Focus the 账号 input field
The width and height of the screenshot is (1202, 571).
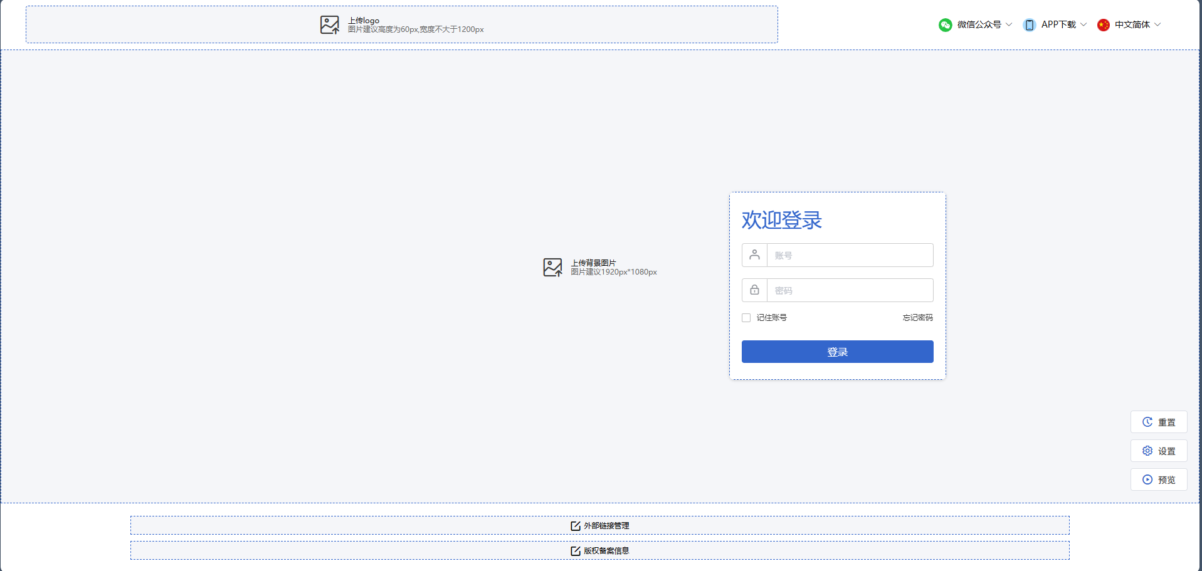850,255
